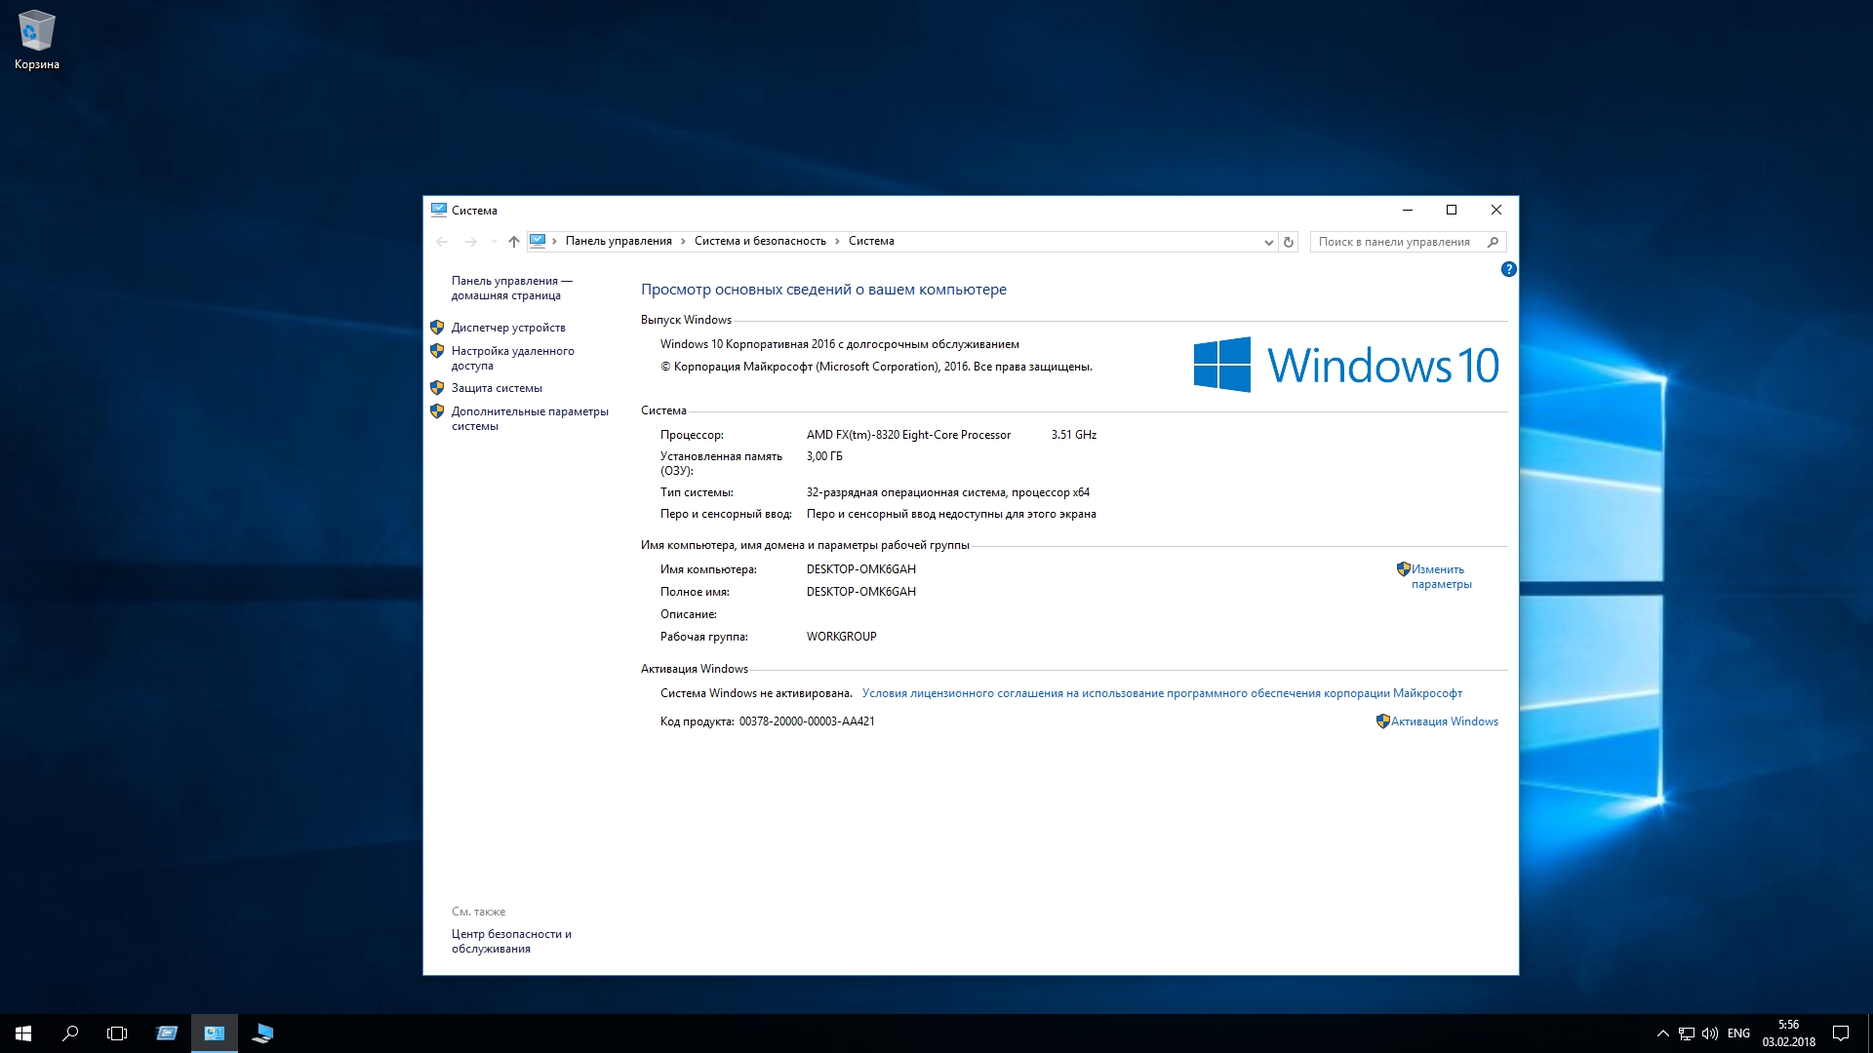Viewport: 1873px width, 1053px height.
Task: Click the control panel search field
Action: click(1395, 242)
